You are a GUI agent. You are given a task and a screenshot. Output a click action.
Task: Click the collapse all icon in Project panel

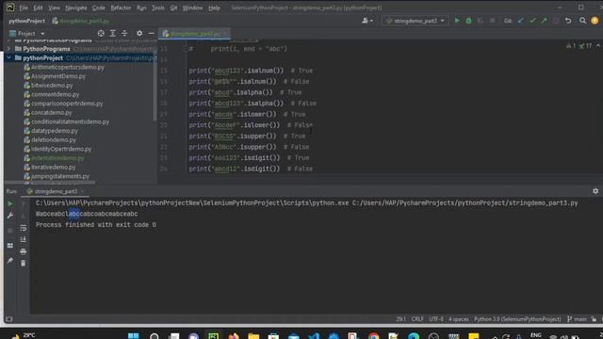click(124, 34)
